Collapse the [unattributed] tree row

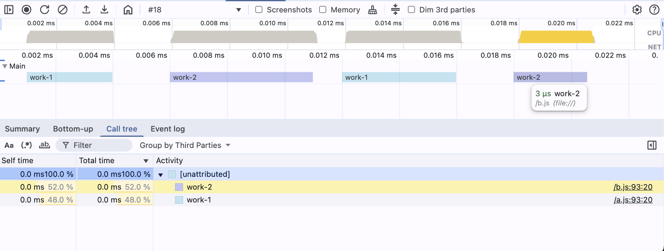pos(161,174)
